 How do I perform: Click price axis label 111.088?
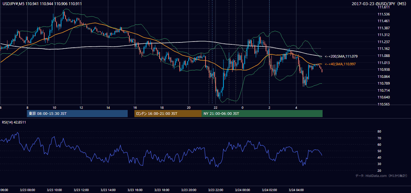point(384,56)
